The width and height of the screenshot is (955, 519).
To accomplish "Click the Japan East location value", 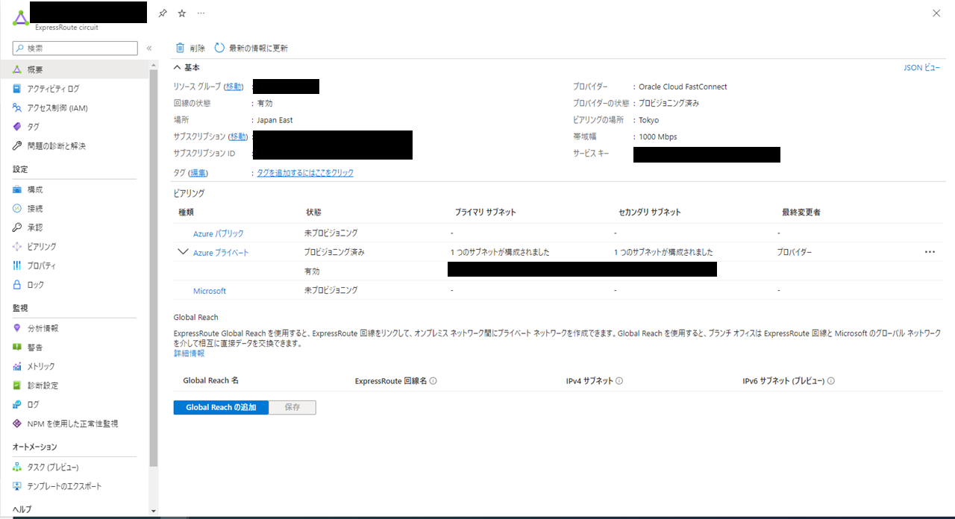I will click(275, 120).
